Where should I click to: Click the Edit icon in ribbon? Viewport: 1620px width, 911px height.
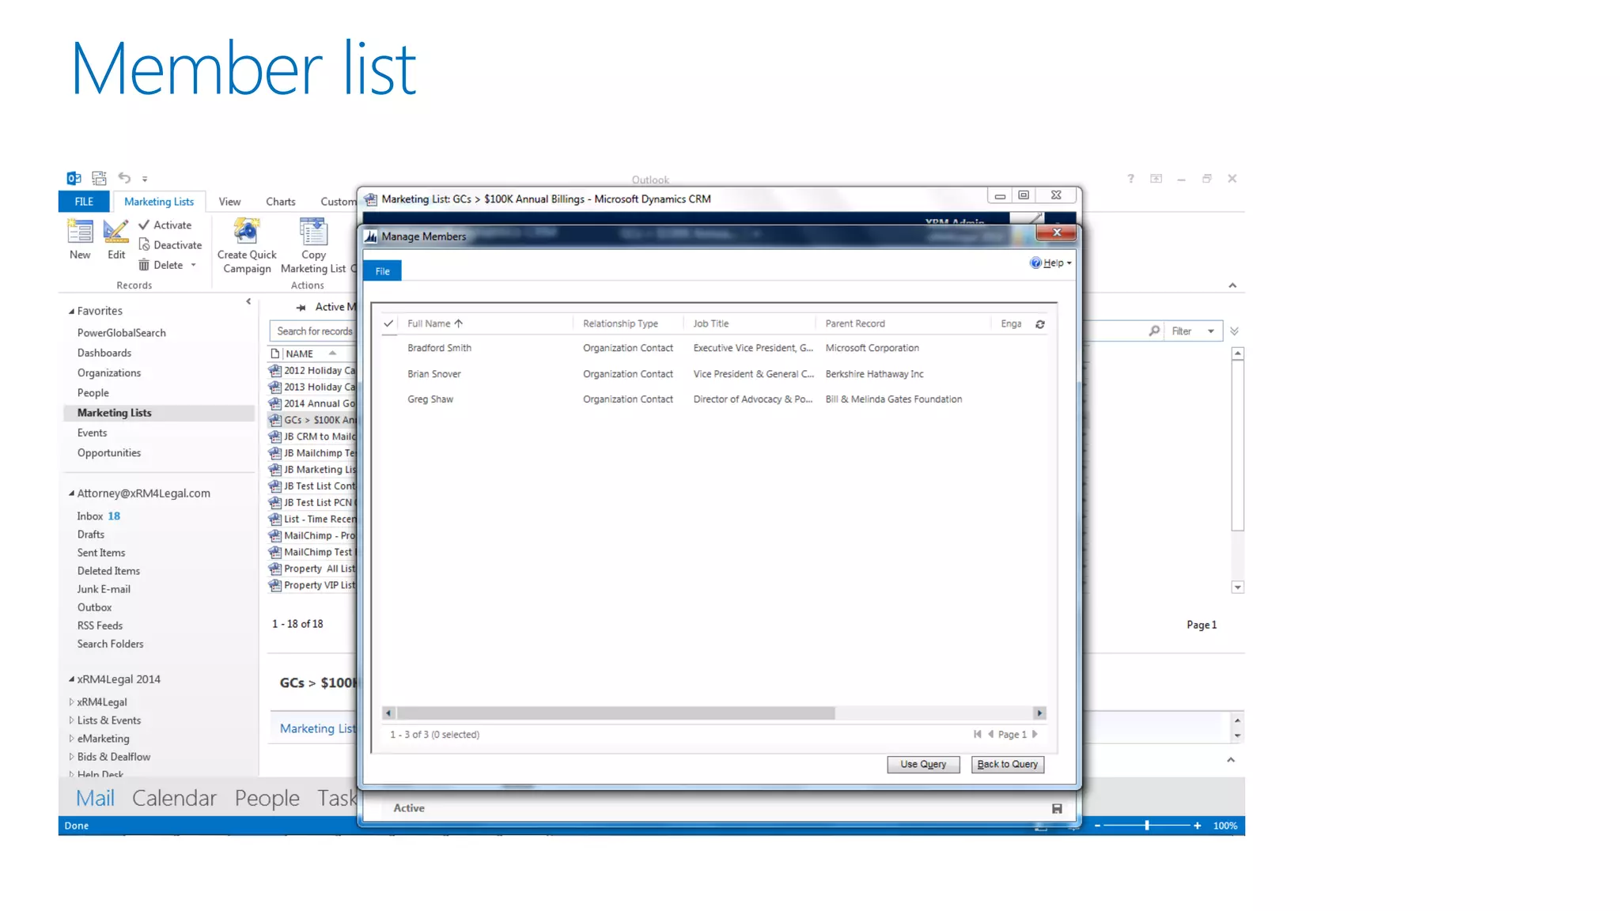[x=116, y=232]
